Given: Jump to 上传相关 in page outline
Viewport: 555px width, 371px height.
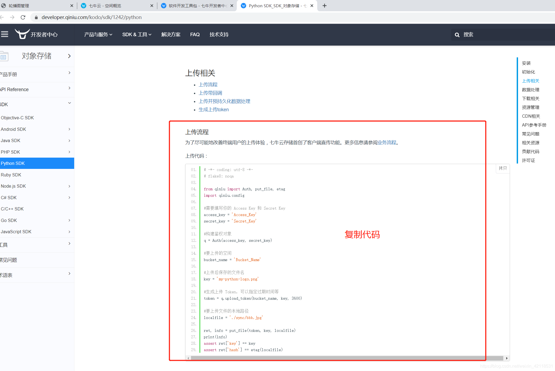Looking at the screenshot, I should pyautogui.click(x=531, y=81).
